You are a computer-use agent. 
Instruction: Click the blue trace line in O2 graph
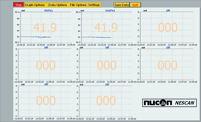pyautogui.click(x=36, y=37)
